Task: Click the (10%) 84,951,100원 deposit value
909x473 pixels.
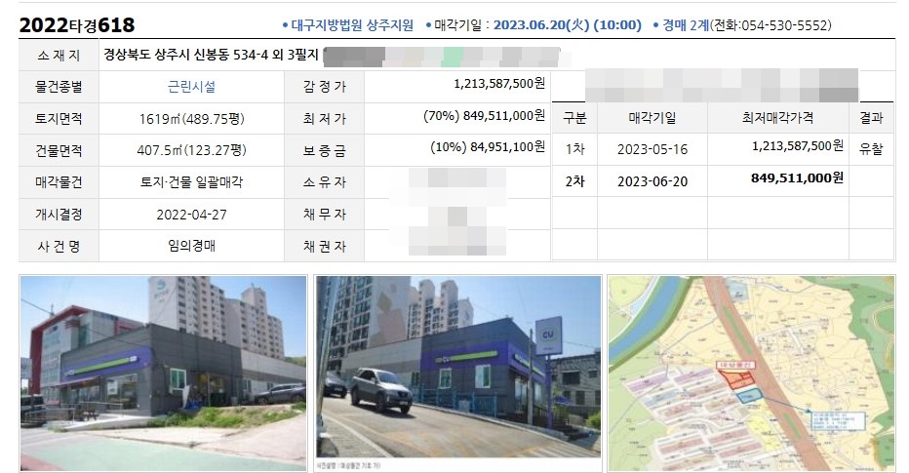Action: click(x=488, y=147)
